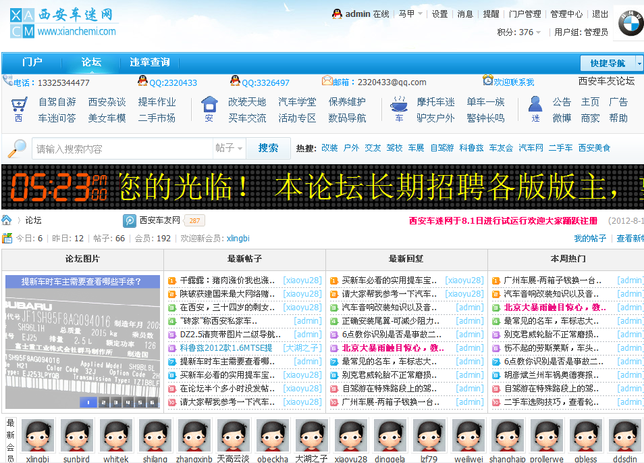Click the QQ penguin icon for QQ:2320433
The image size is (644, 463).
click(142, 82)
